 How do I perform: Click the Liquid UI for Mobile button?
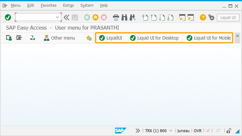(x=208, y=38)
